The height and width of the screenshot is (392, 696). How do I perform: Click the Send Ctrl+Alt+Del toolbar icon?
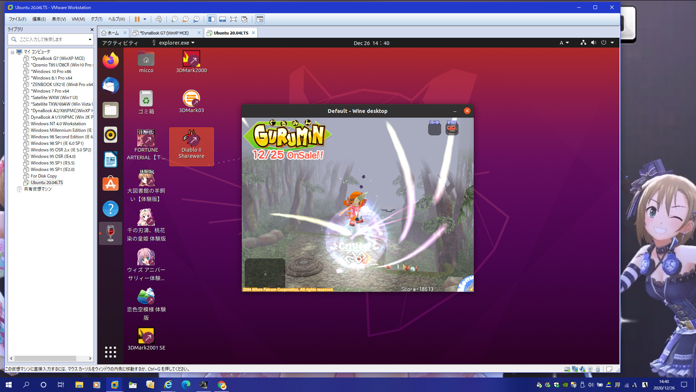point(159,19)
